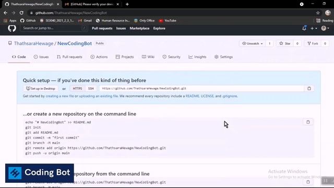The height and width of the screenshot is (188, 334).
Task: Expand the Unwatch dropdown
Action: coord(253,43)
